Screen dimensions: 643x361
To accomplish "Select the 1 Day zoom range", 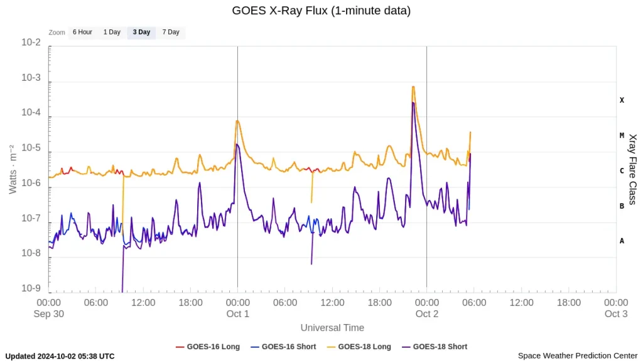I will tap(111, 32).
